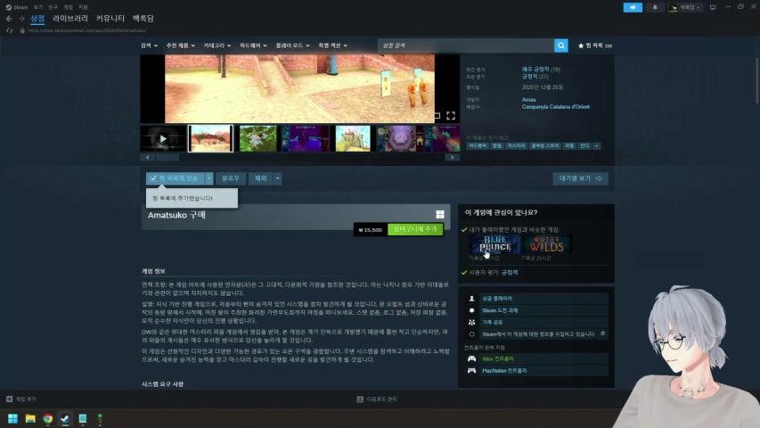This screenshot has width=760, height=428.
Task: Expand the 카테고리 menu
Action: (217, 45)
